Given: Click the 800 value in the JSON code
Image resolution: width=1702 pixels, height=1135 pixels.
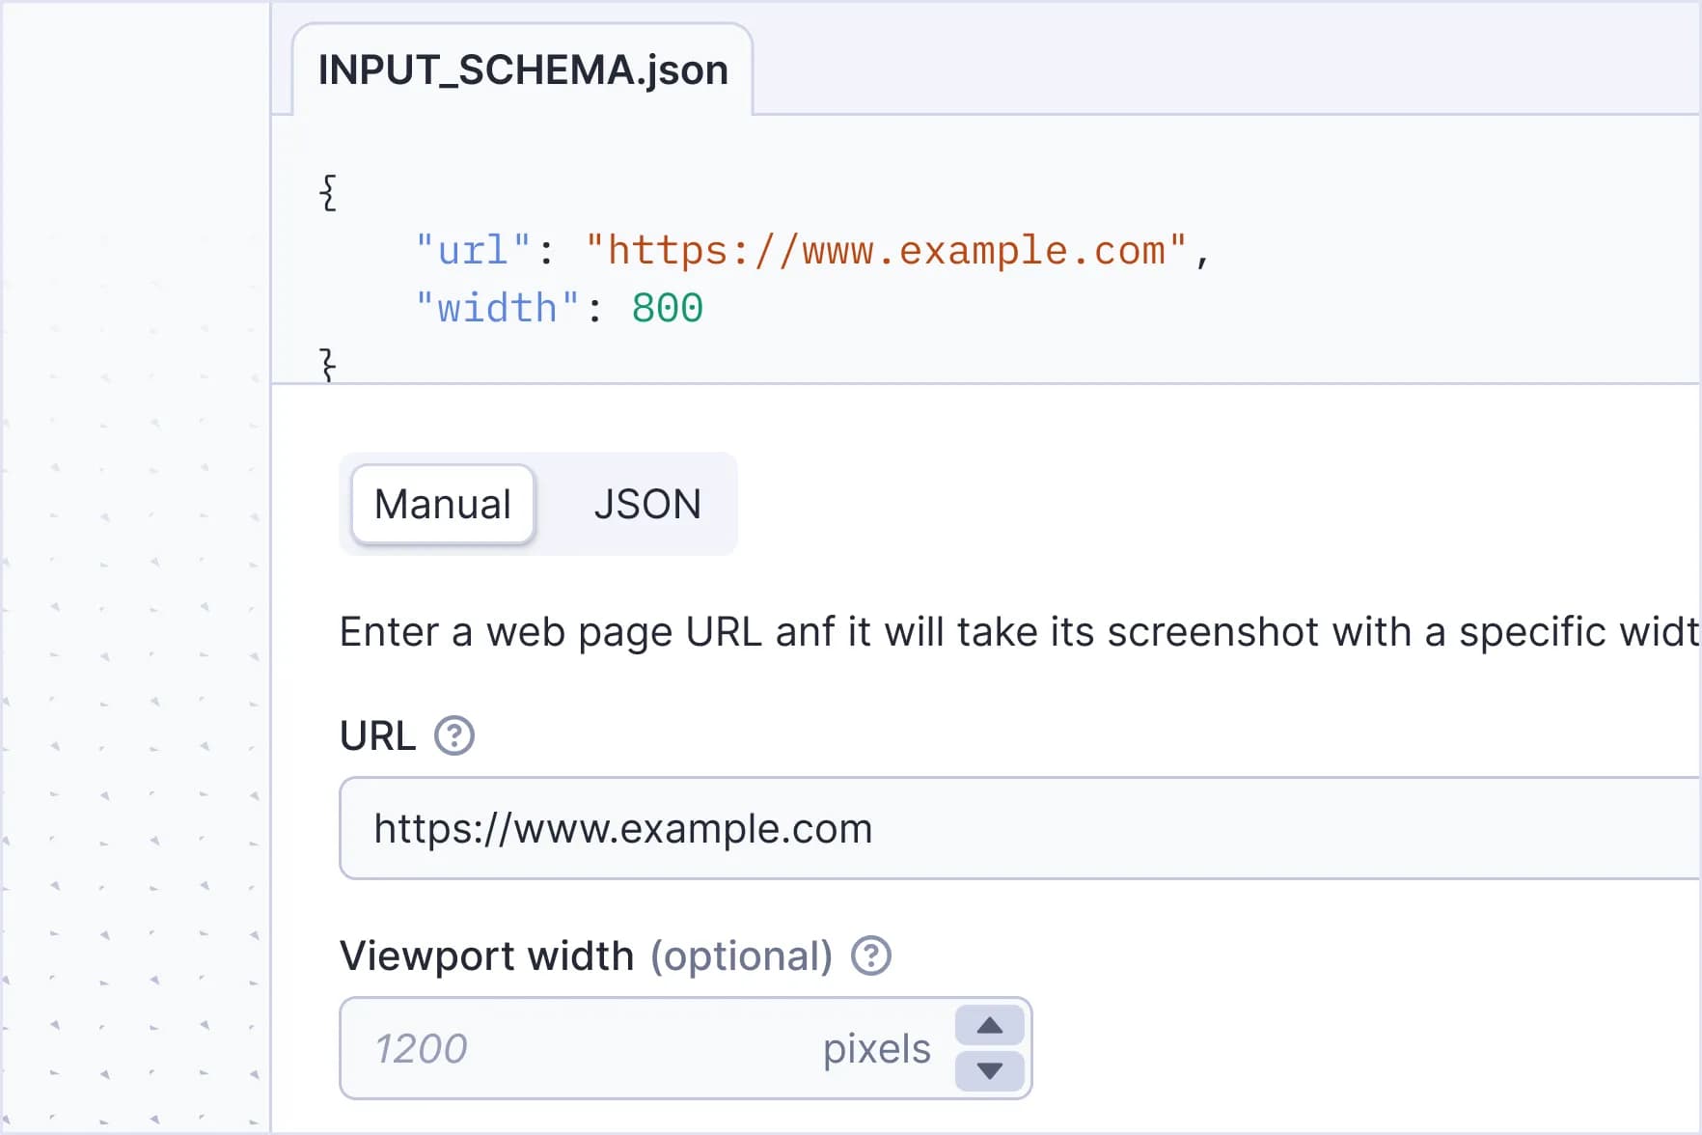Looking at the screenshot, I should (x=667, y=309).
